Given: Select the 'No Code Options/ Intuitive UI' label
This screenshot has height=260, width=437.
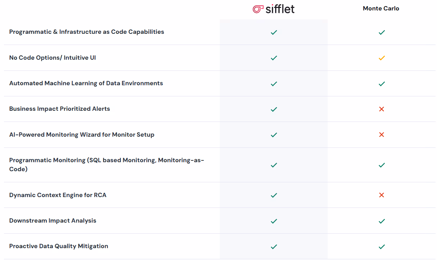Looking at the screenshot, I should (53, 58).
